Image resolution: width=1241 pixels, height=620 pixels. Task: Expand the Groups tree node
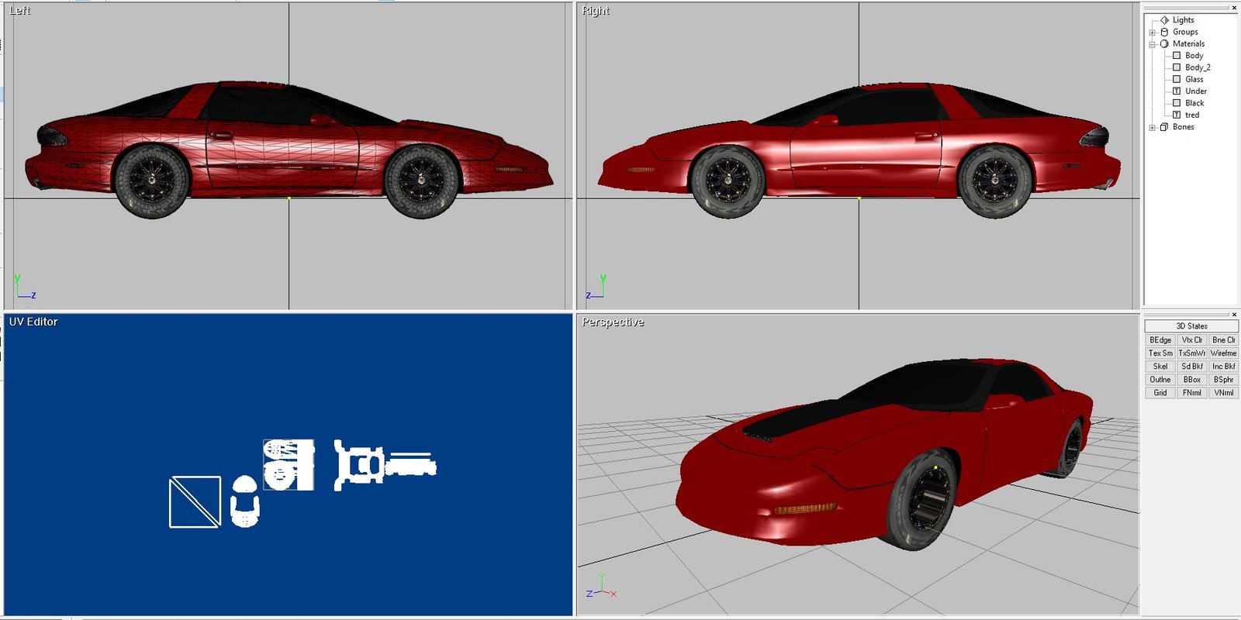tap(1153, 33)
